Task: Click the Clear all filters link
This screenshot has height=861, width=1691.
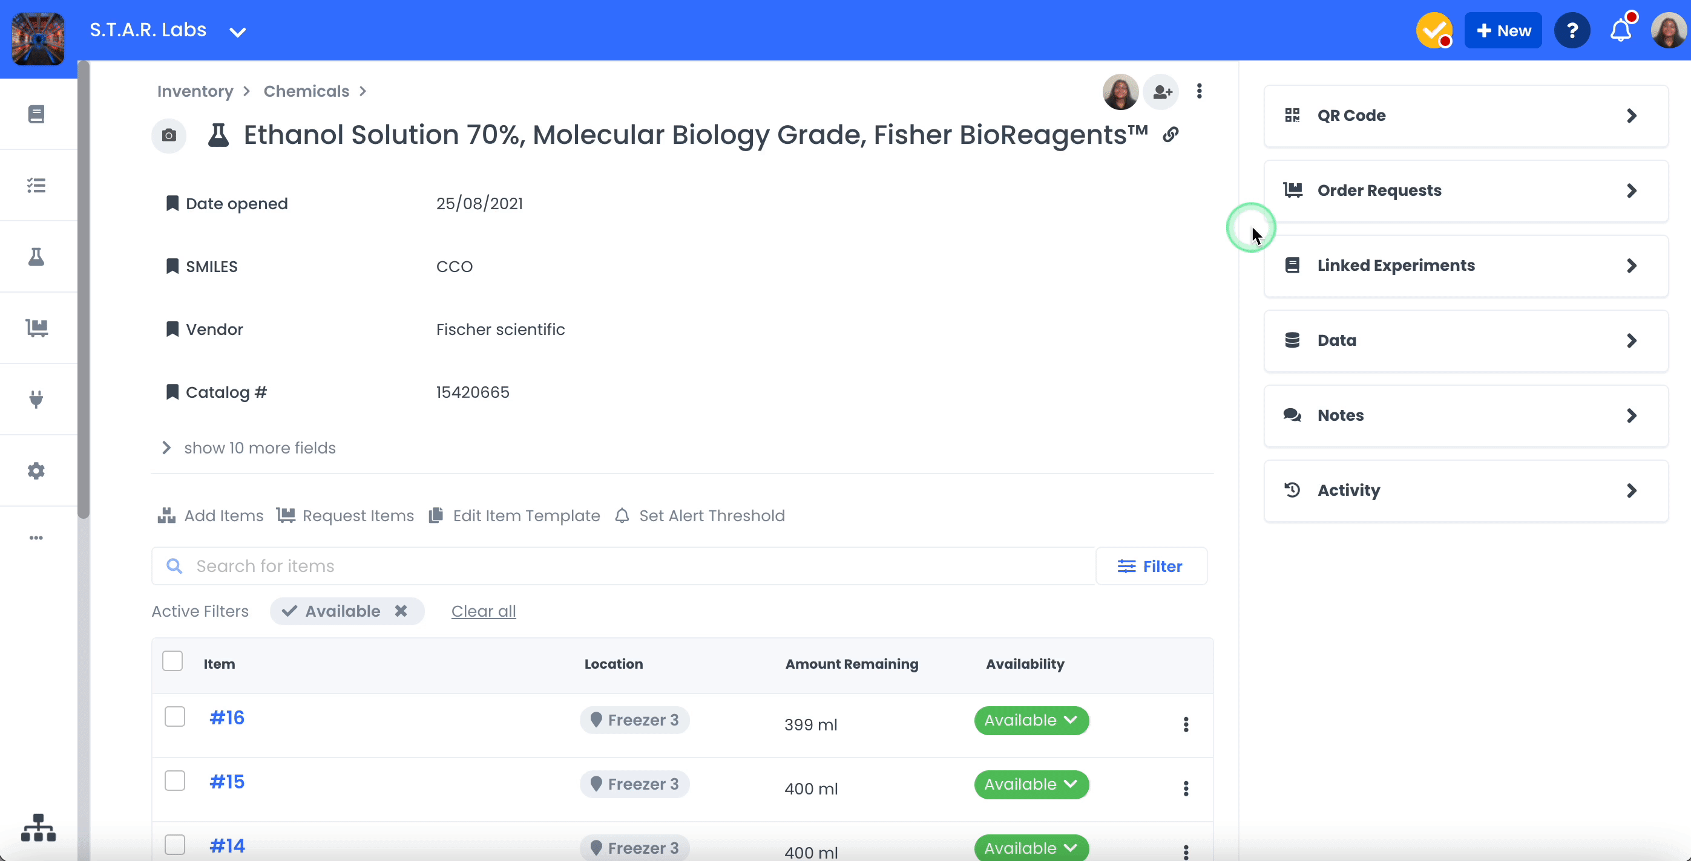Action: [483, 611]
